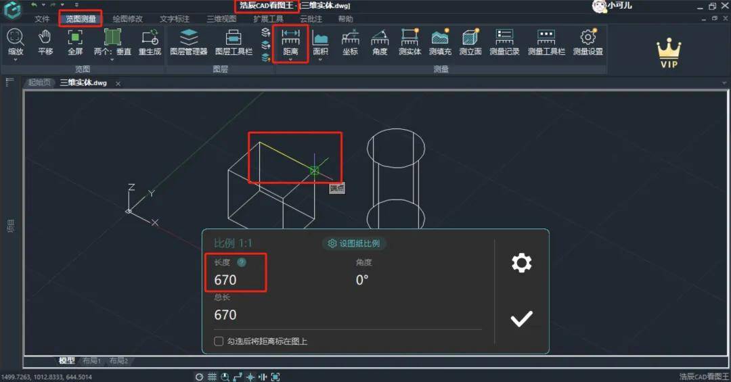The width and height of the screenshot is (731, 382).
Task: Toggle grid display in status bar
Action: (x=212, y=377)
